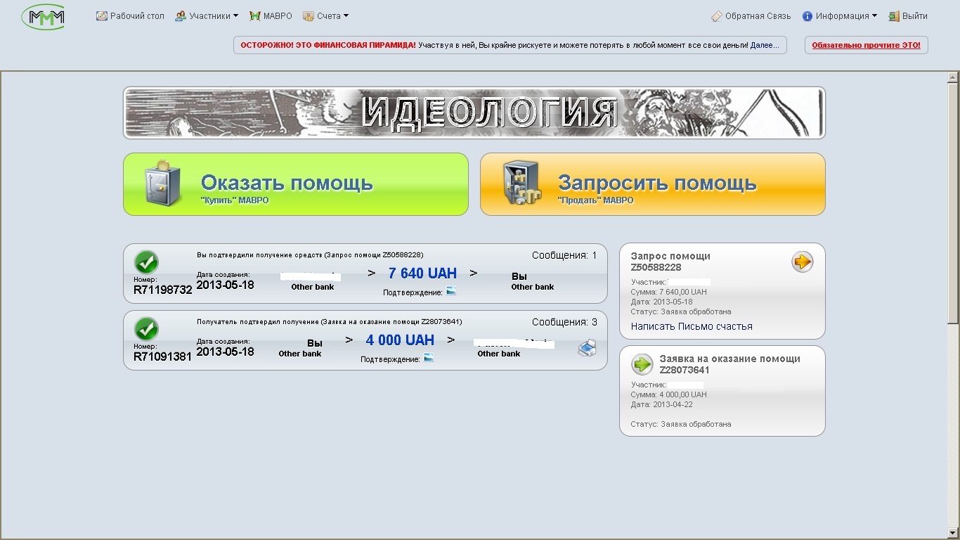Click the Обратная Связь pencil icon

(x=717, y=16)
